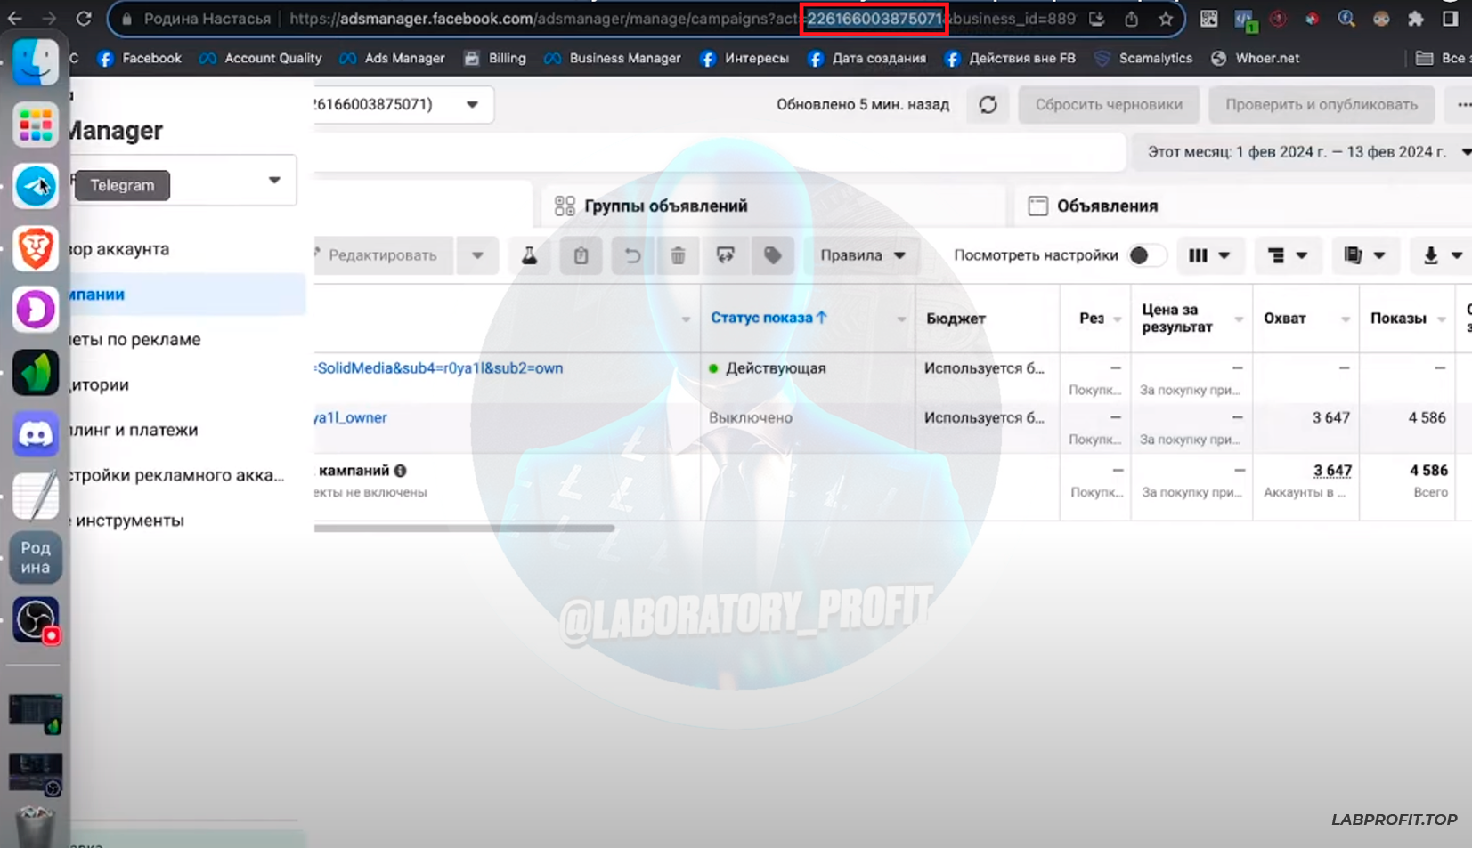This screenshot has width=1472, height=848.
Task: Open the Правила dropdown menu
Action: 861,255
